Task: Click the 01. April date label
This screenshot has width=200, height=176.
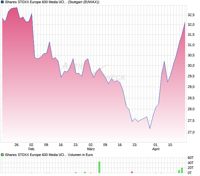Action: coord(156,147)
